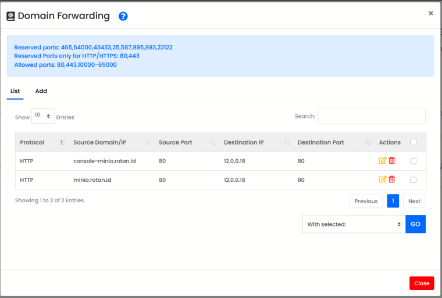Focus the Search input field
The width and height of the screenshot is (442, 298).
click(372, 116)
